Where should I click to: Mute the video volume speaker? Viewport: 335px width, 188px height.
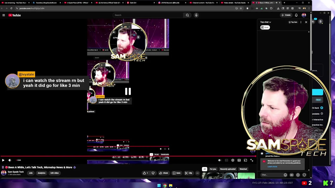10,160
